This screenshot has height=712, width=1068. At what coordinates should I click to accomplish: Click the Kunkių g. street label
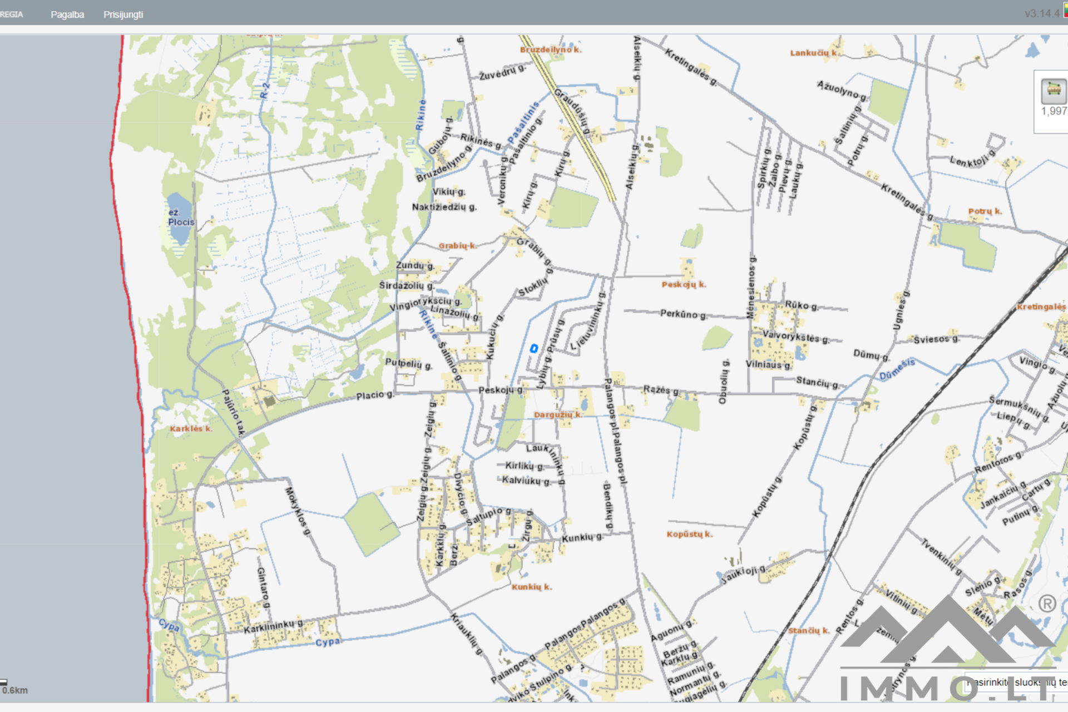pyautogui.click(x=582, y=538)
